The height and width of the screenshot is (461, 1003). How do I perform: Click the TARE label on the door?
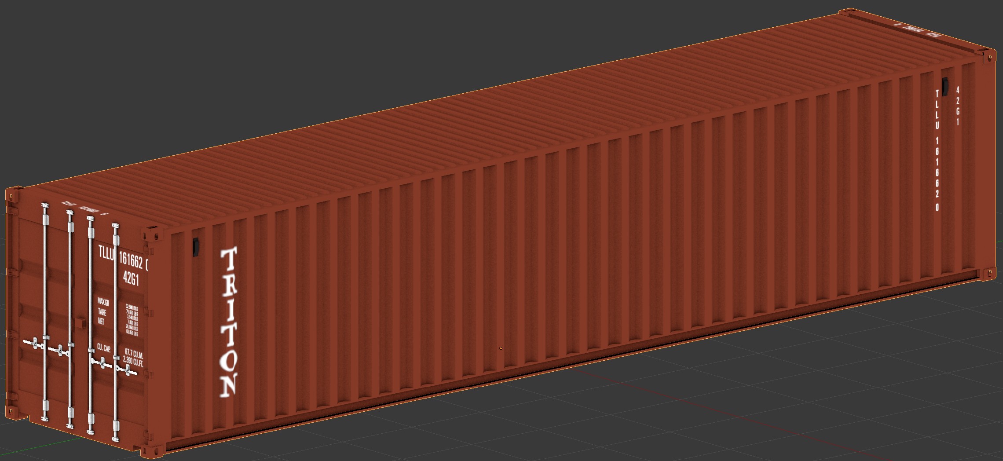point(102,312)
